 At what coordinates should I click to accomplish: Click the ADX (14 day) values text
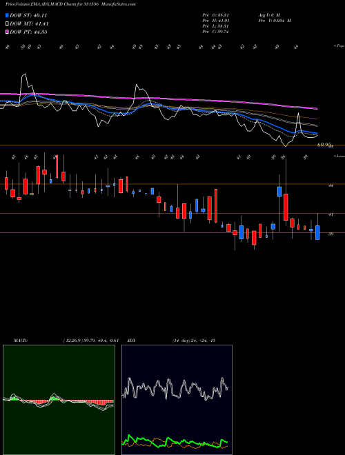[x=194, y=341]
